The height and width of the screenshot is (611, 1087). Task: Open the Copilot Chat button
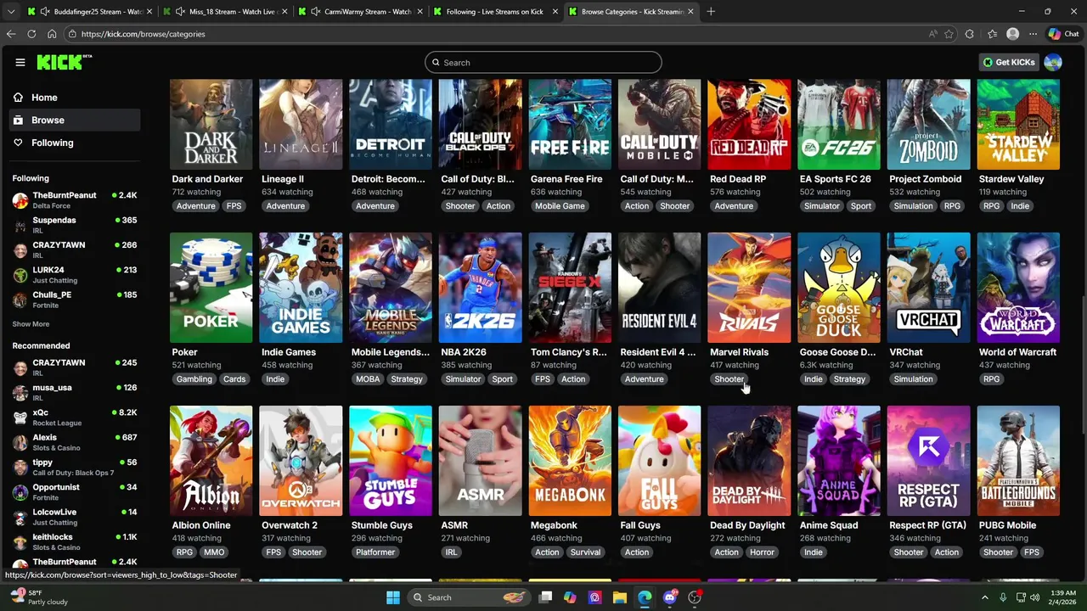coord(1063,34)
